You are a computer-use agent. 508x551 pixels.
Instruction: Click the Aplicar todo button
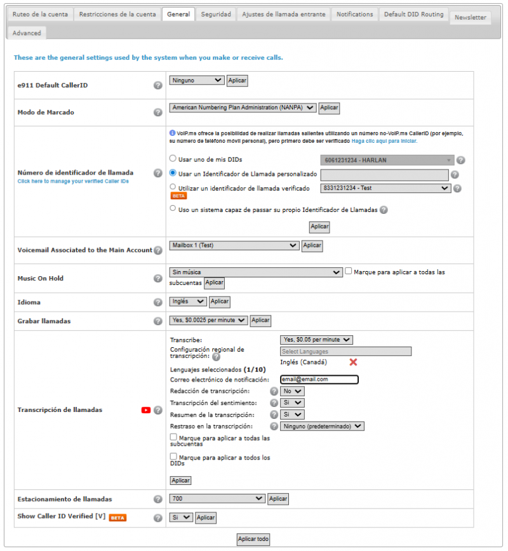click(x=253, y=539)
